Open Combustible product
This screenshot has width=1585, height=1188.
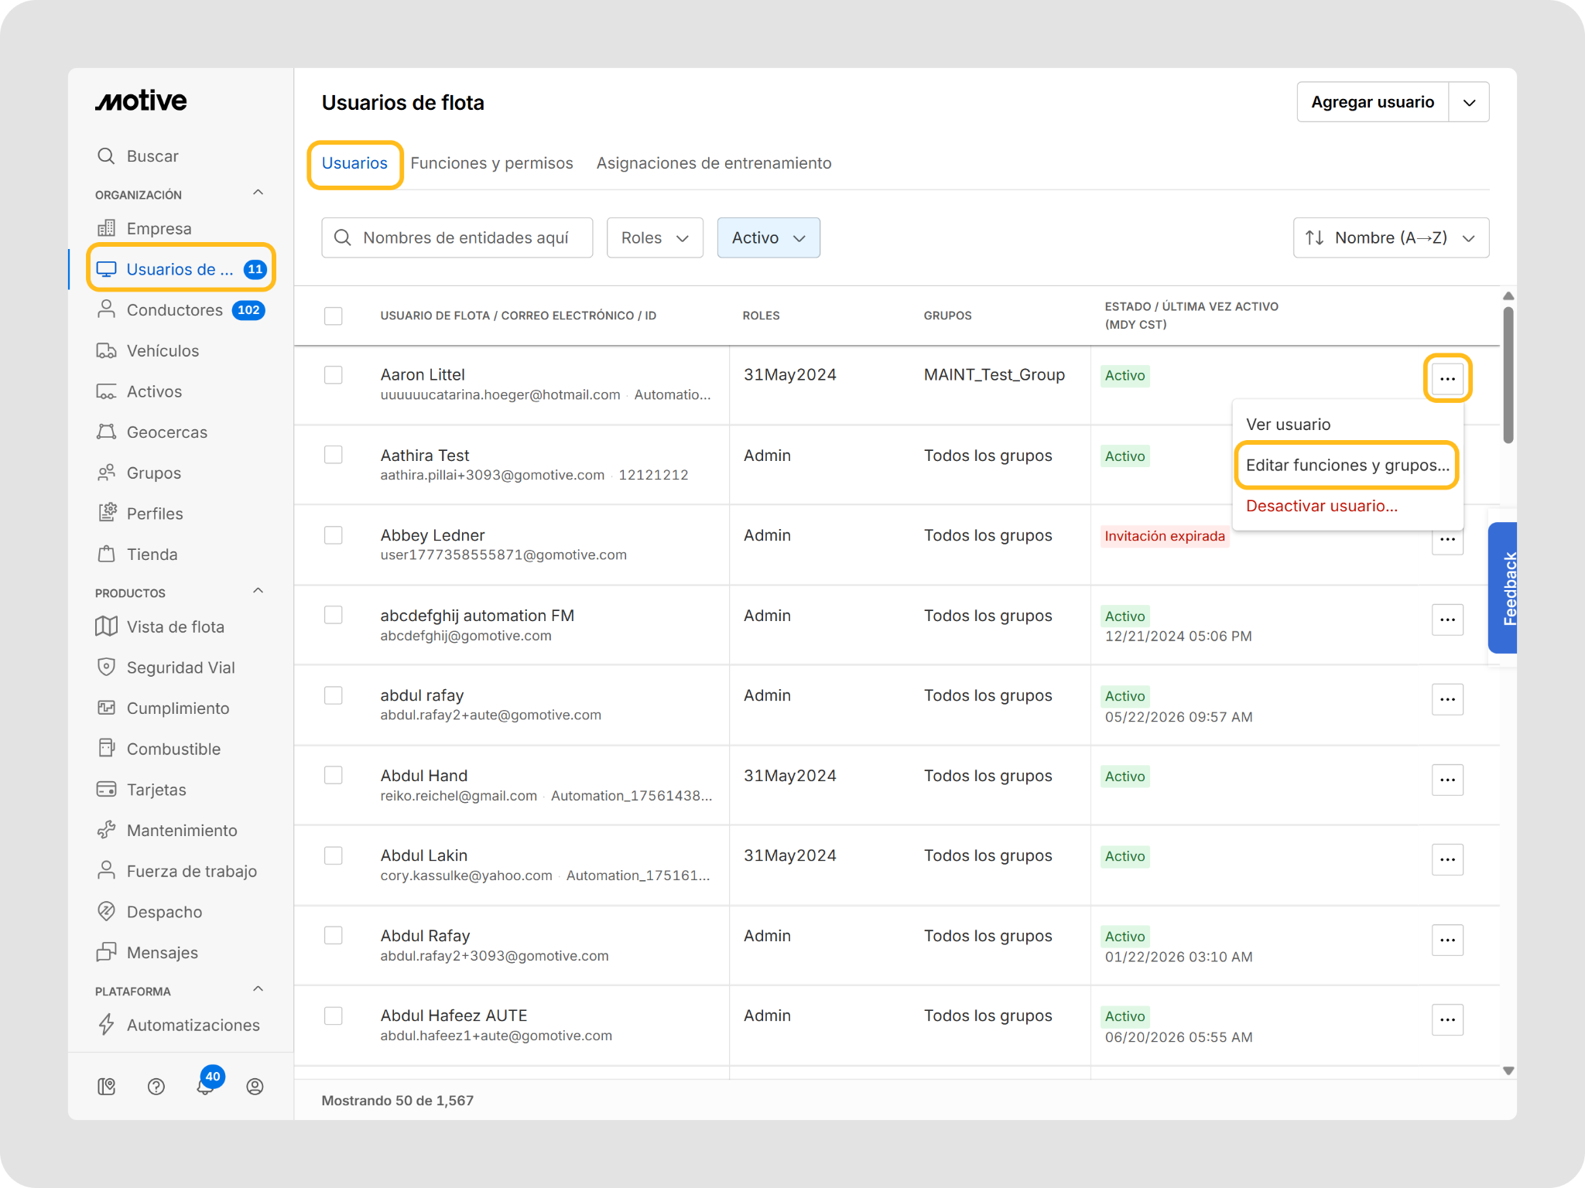(x=159, y=749)
